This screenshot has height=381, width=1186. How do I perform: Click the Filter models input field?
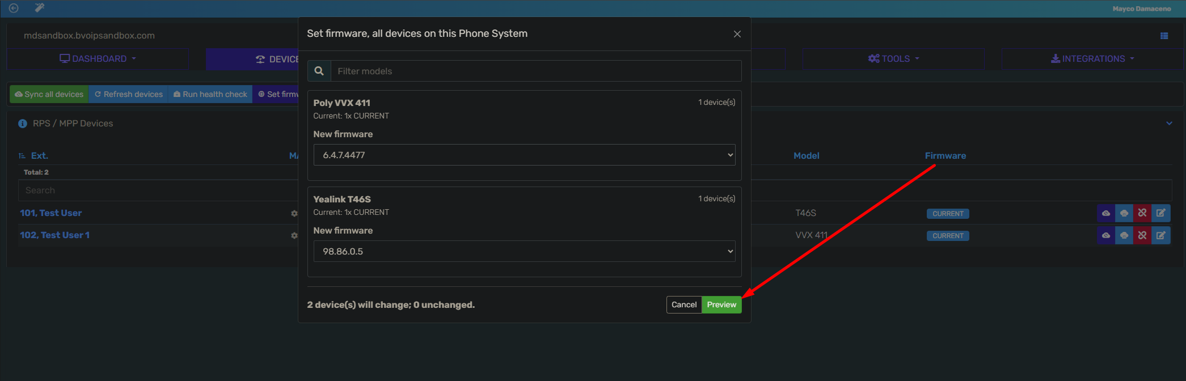point(536,71)
